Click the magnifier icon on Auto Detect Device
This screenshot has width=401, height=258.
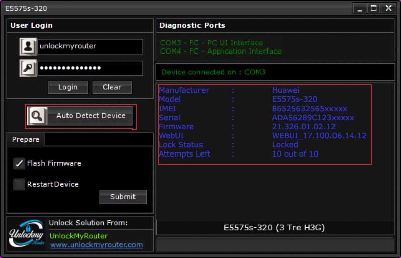(37, 116)
